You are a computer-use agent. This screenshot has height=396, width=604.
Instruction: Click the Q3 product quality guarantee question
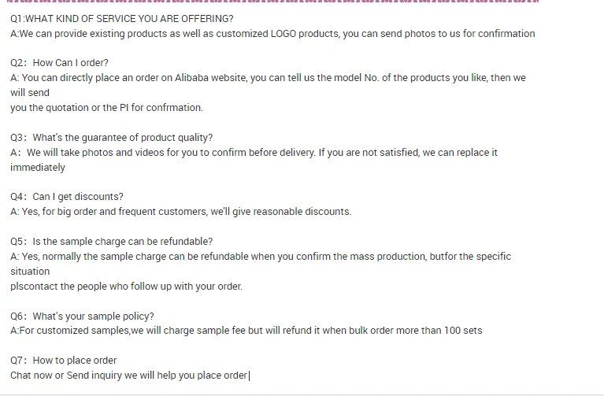[111, 138]
